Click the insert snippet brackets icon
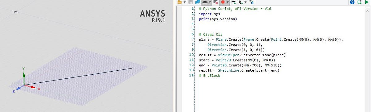 234,2
